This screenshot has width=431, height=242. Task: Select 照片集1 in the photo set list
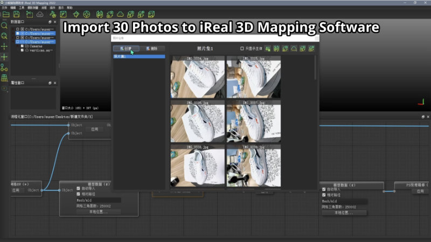(139, 56)
